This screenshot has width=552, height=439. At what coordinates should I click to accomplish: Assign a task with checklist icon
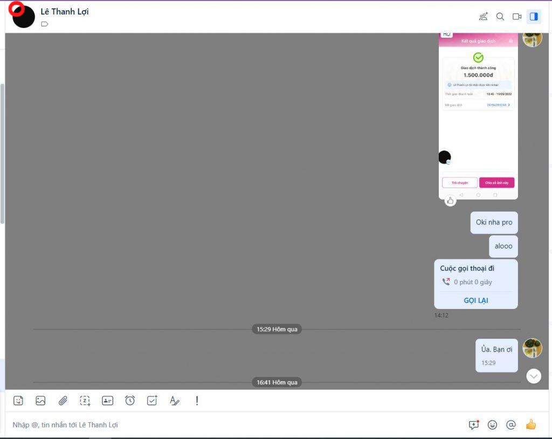click(x=153, y=401)
